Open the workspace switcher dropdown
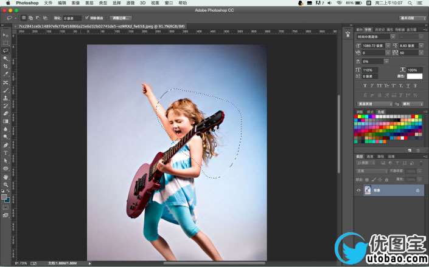 [x=413, y=18]
